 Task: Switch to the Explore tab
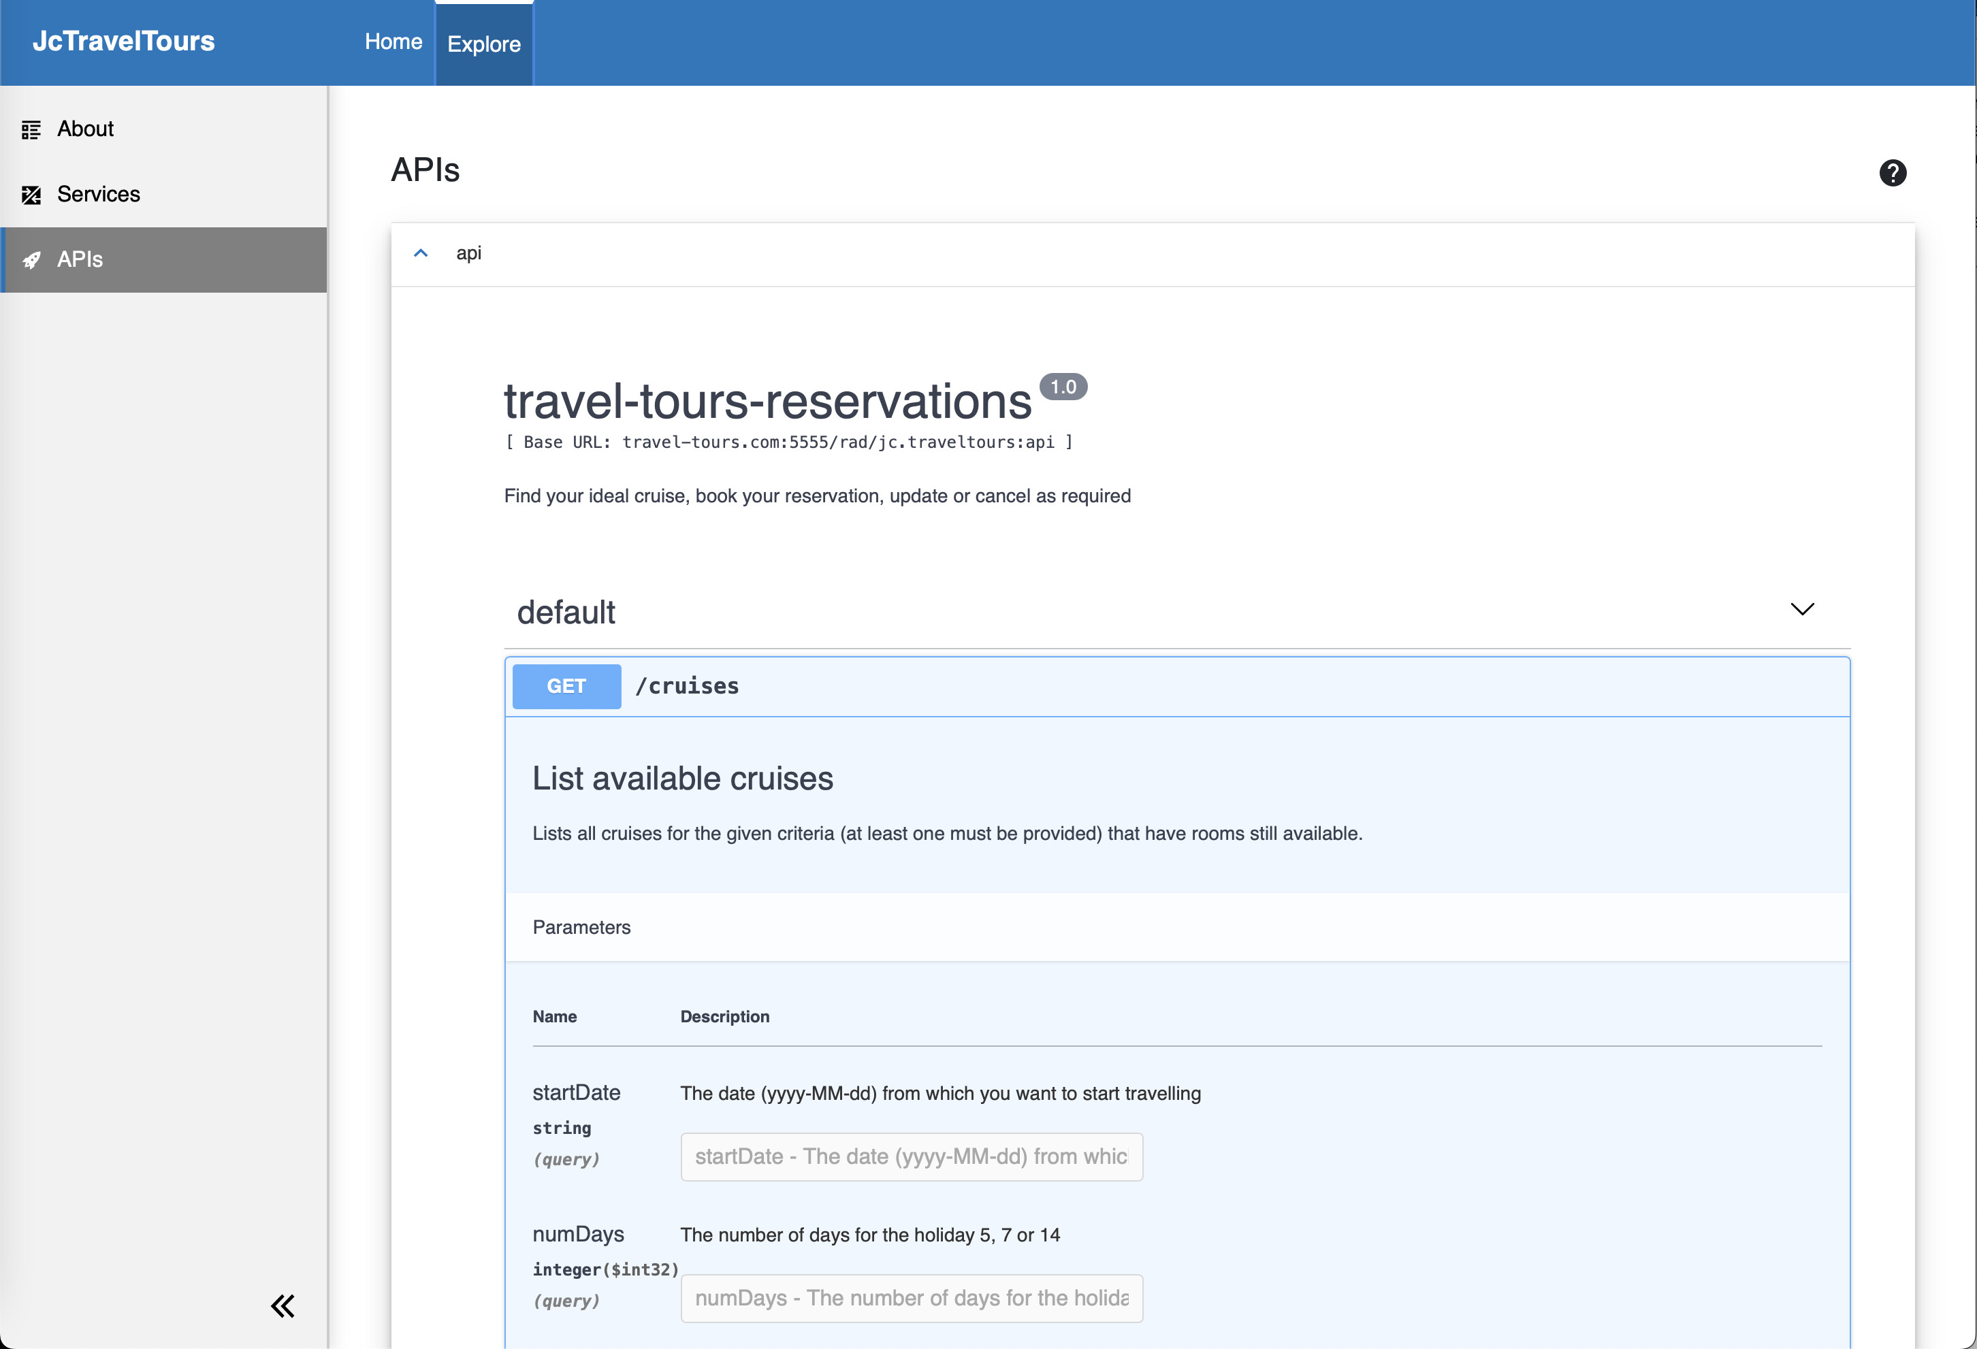[483, 44]
